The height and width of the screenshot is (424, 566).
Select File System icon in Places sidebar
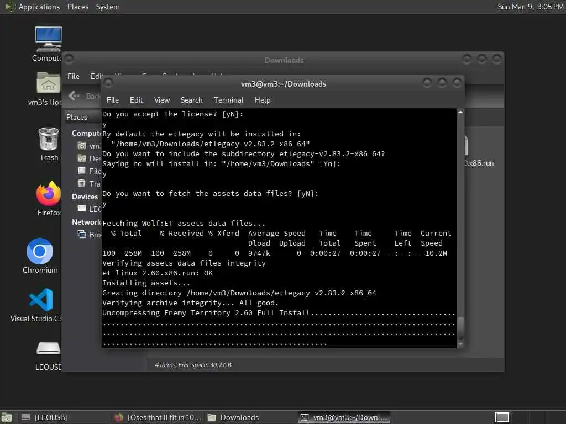point(82,171)
